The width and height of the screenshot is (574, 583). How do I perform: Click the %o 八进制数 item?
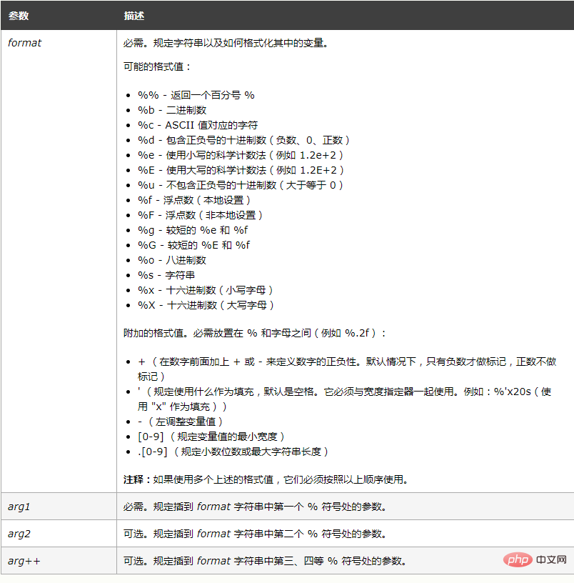pyautogui.click(x=171, y=259)
